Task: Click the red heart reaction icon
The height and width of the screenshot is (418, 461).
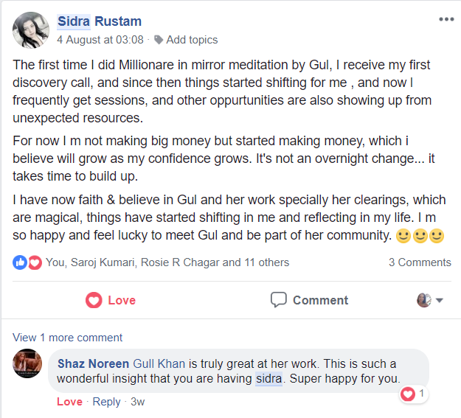Action: coord(35,262)
